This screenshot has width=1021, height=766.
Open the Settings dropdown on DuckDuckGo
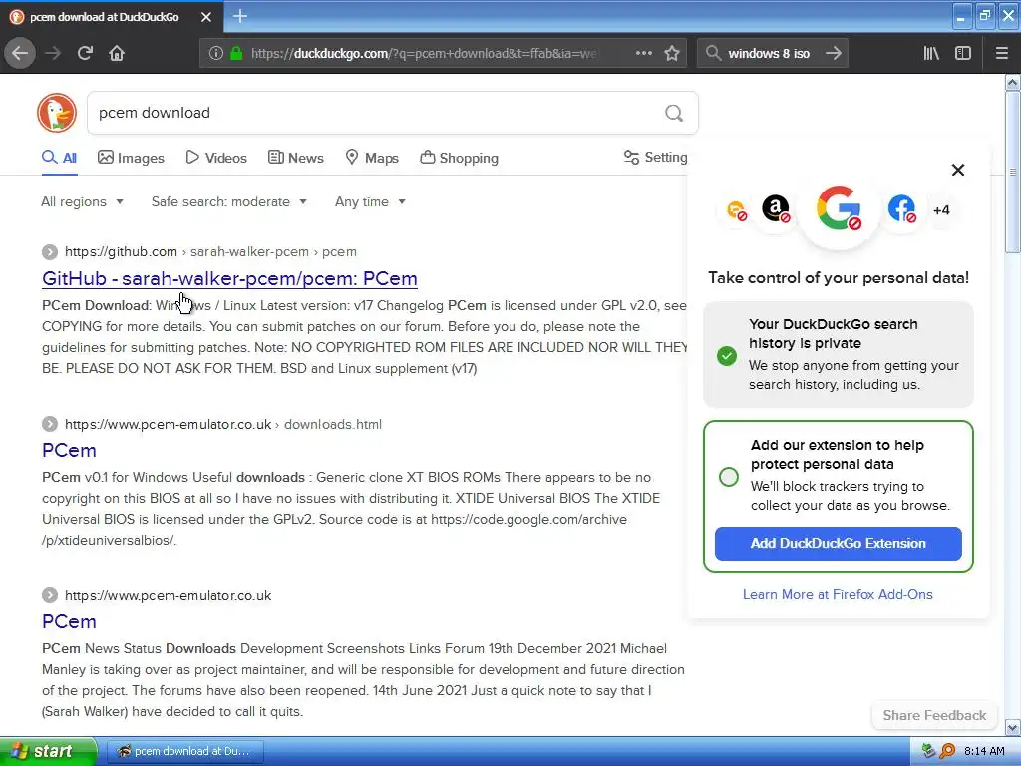655,157
